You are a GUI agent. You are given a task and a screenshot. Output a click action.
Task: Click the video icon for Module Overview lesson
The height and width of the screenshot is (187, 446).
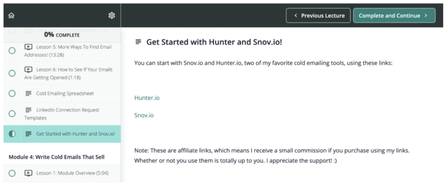[28, 173]
